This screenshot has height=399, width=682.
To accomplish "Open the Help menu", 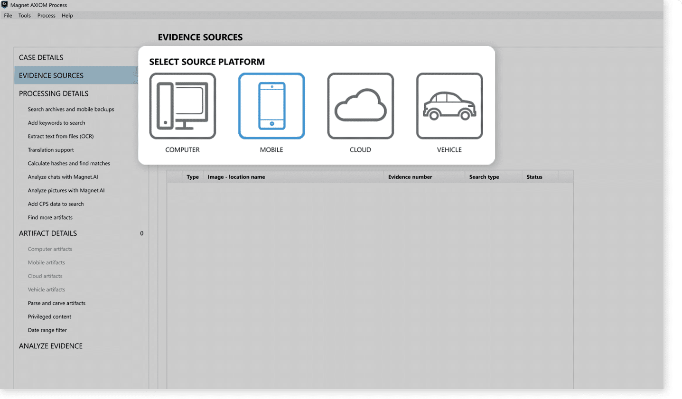I will 67,15.
